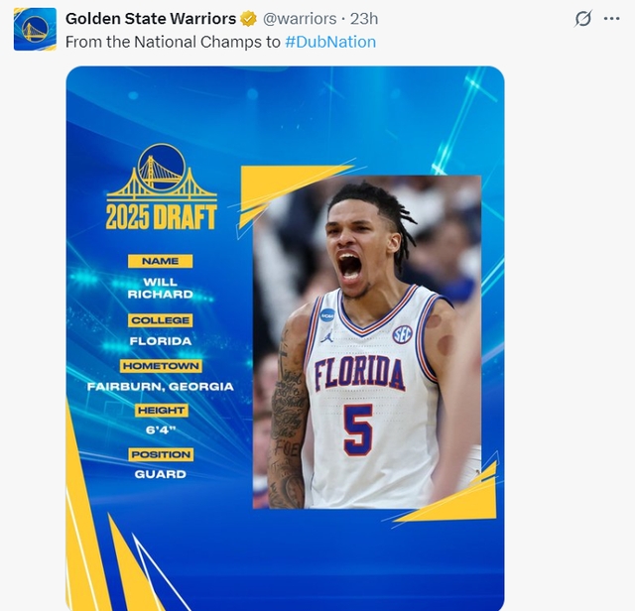The width and height of the screenshot is (635, 611).
Task: Click the "WILL RICHARD" name text
Action: pos(161,288)
